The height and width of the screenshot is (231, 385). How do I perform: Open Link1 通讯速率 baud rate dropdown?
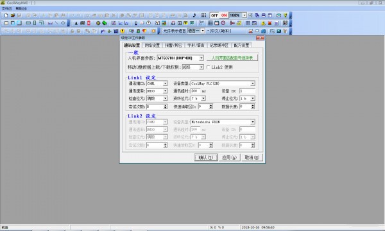coord(166,91)
